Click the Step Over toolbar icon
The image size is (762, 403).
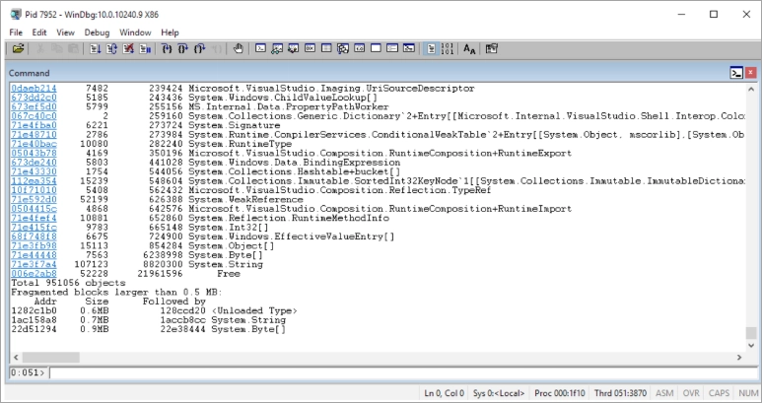pos(183,48)
